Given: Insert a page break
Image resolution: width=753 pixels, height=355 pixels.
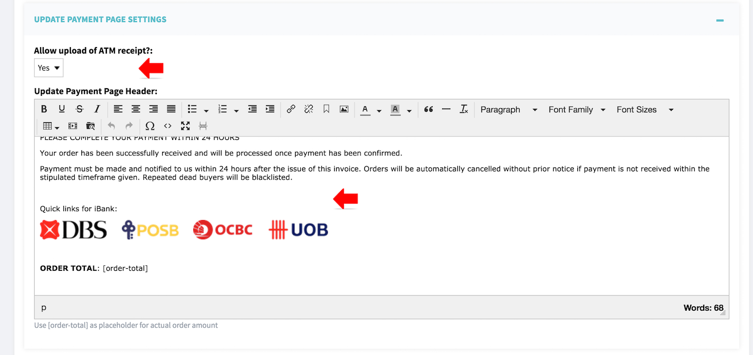Looking at the screenshot, I should 203,126.
